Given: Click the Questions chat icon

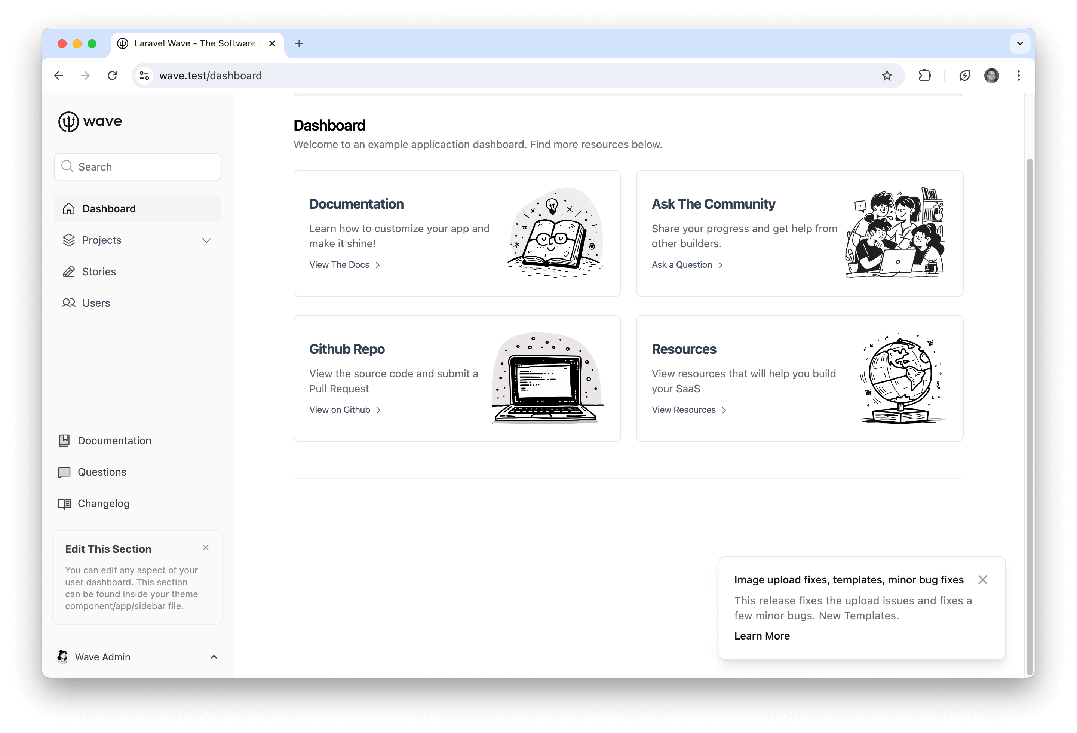Looking at the screenshot, I should coord(65,471).
